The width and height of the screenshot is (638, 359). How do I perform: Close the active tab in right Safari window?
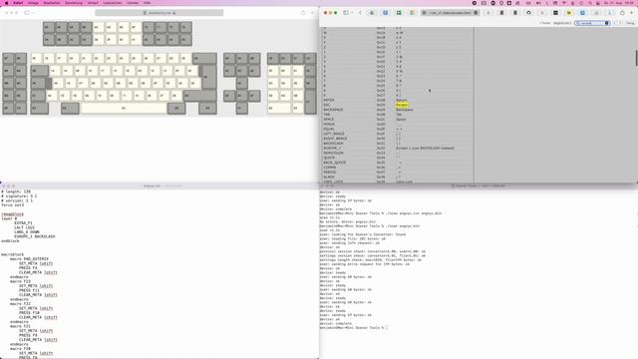476,13
